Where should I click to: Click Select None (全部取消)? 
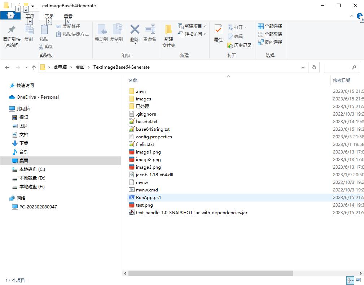pyautogui.click(x=270, y=34)
